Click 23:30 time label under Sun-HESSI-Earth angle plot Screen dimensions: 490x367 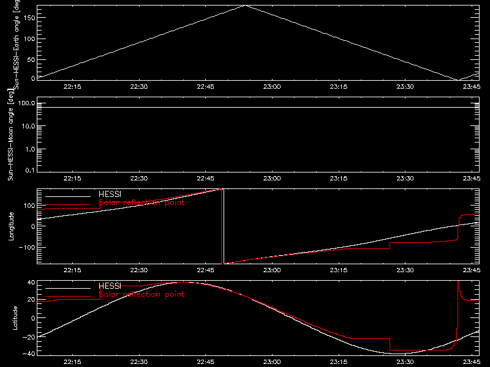(405, 87)
